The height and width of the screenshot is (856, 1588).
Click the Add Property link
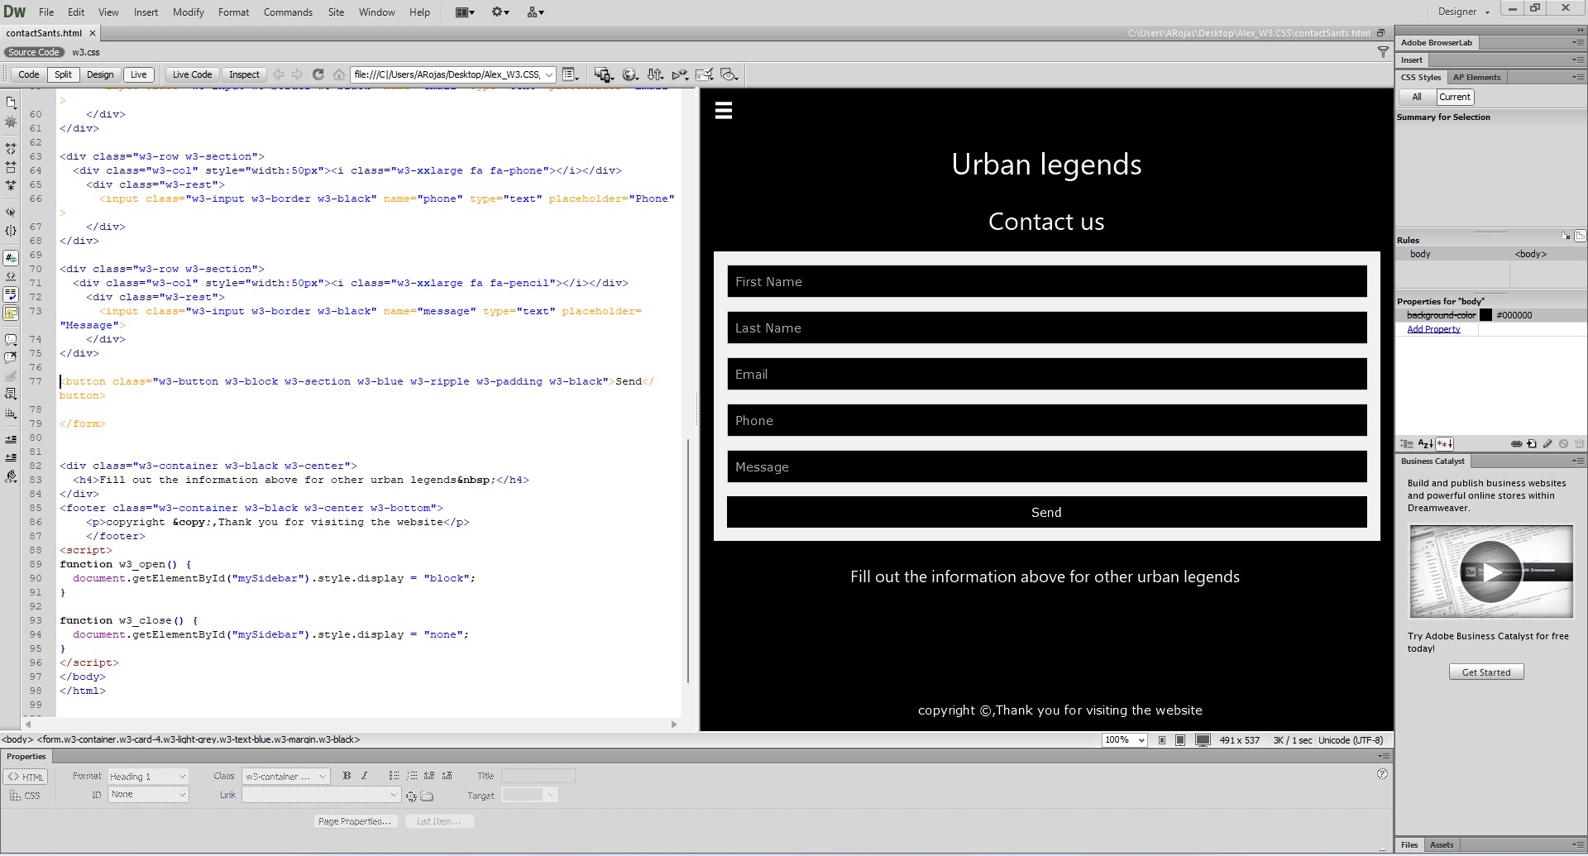(x=1433, y=329)
